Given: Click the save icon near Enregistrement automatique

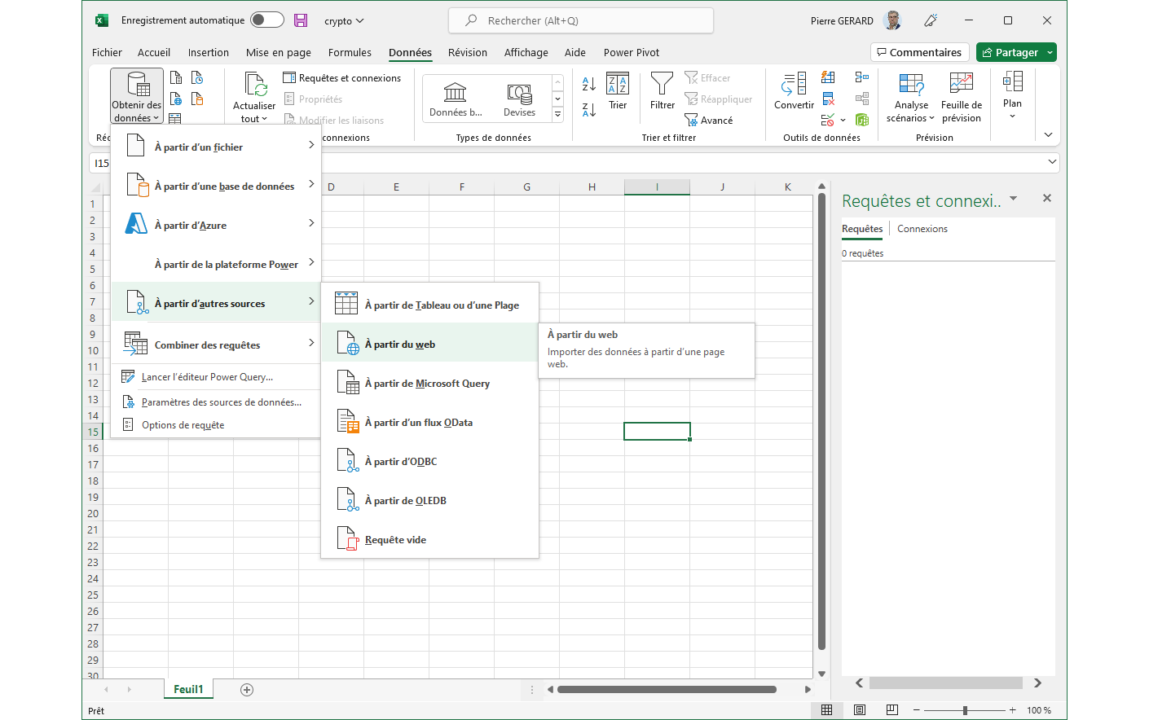Looking at the screenshot, I should (x=301, y=20).
